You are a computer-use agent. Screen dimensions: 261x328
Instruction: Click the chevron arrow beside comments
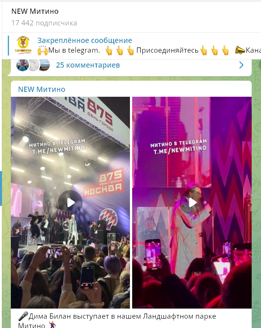pos(241,65)
